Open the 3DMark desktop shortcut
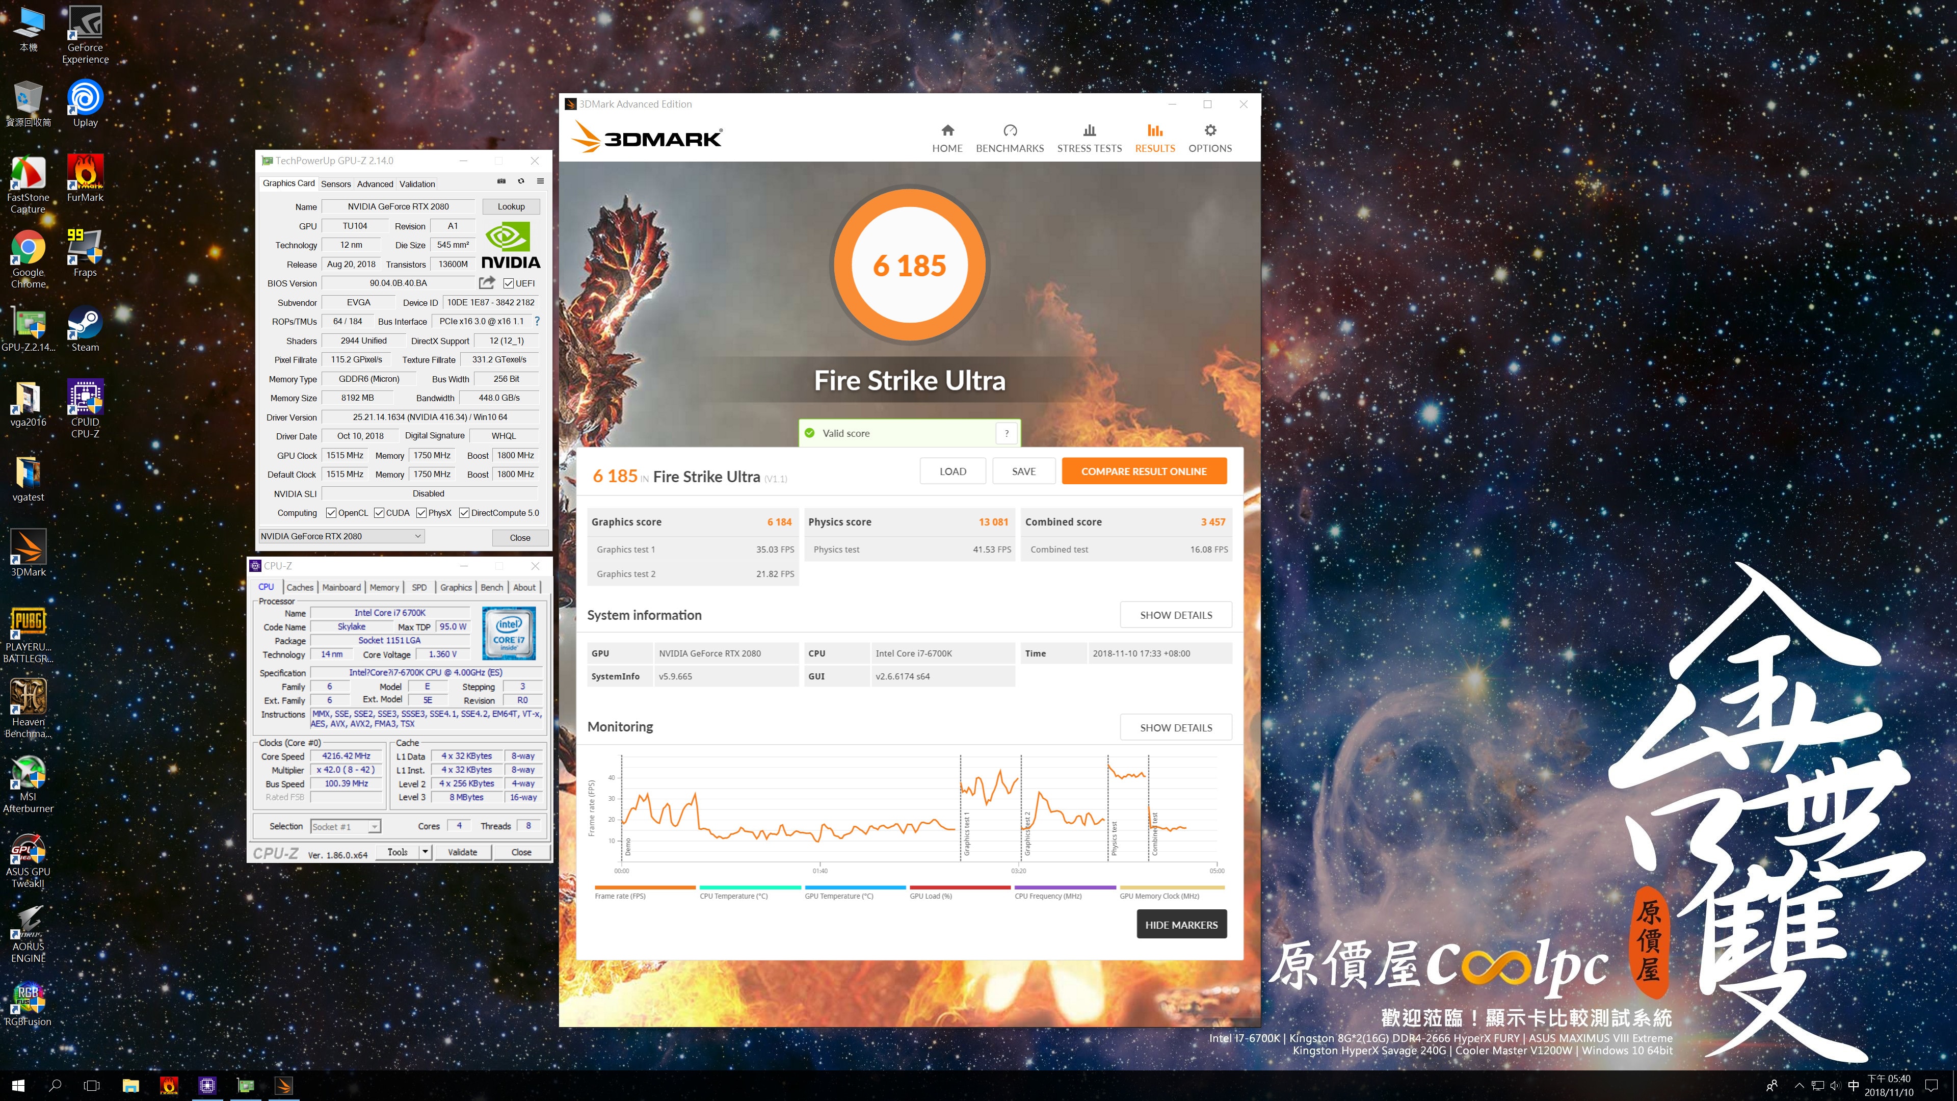Image resolution: width=1957 pixels, height=1101 pixels. (x=28, y=553)
